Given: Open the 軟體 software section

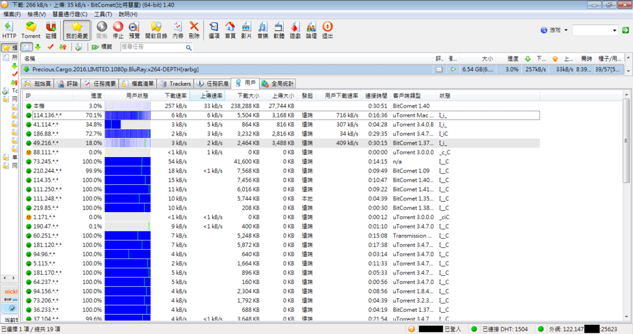Looking at the screenshot, I should pos(279,30).
